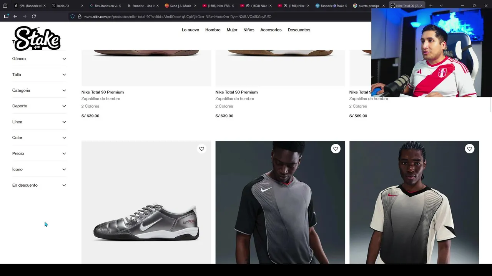Expand the Ícono filter
Image resolution: width=492 pixels, height=276 pixels.
(x=39, y=169)
